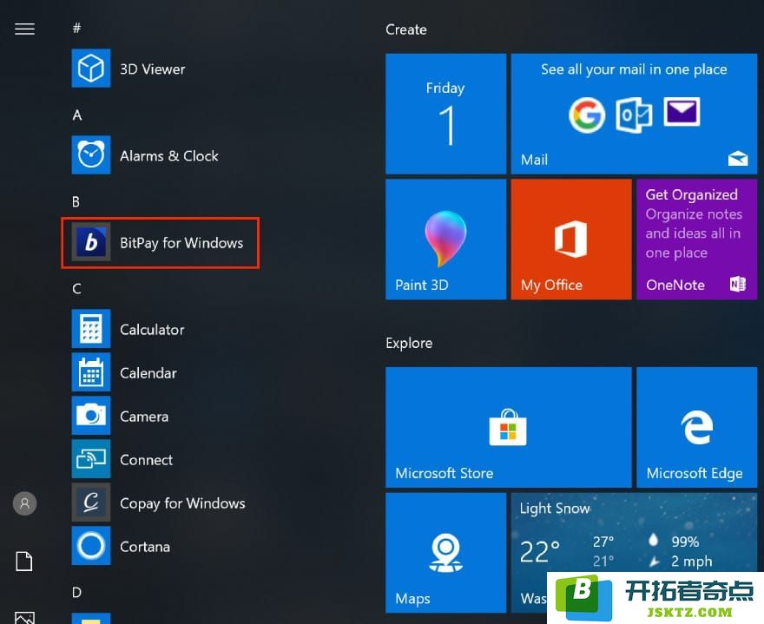
Task: Click the Outlook icon in Mail tile
Action: point(634,115)
